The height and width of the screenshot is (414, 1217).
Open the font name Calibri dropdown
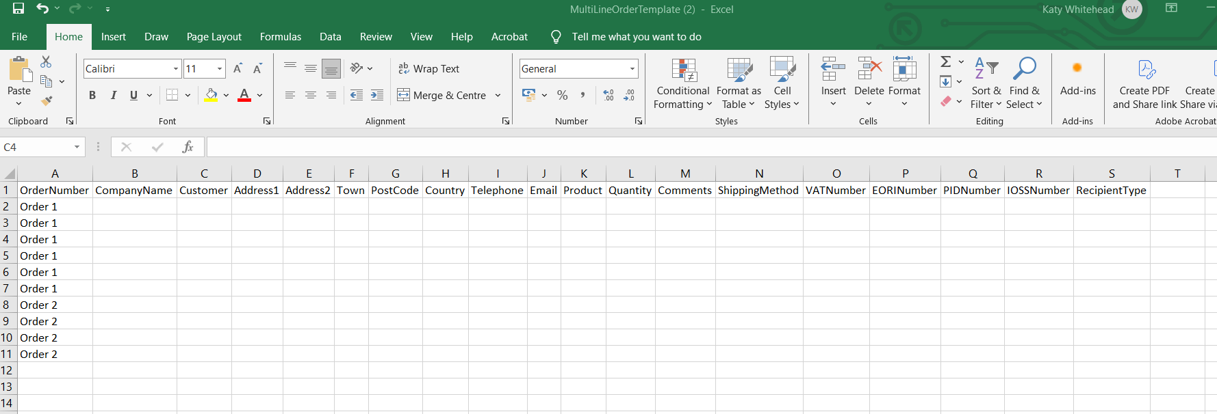pos(176,69)
